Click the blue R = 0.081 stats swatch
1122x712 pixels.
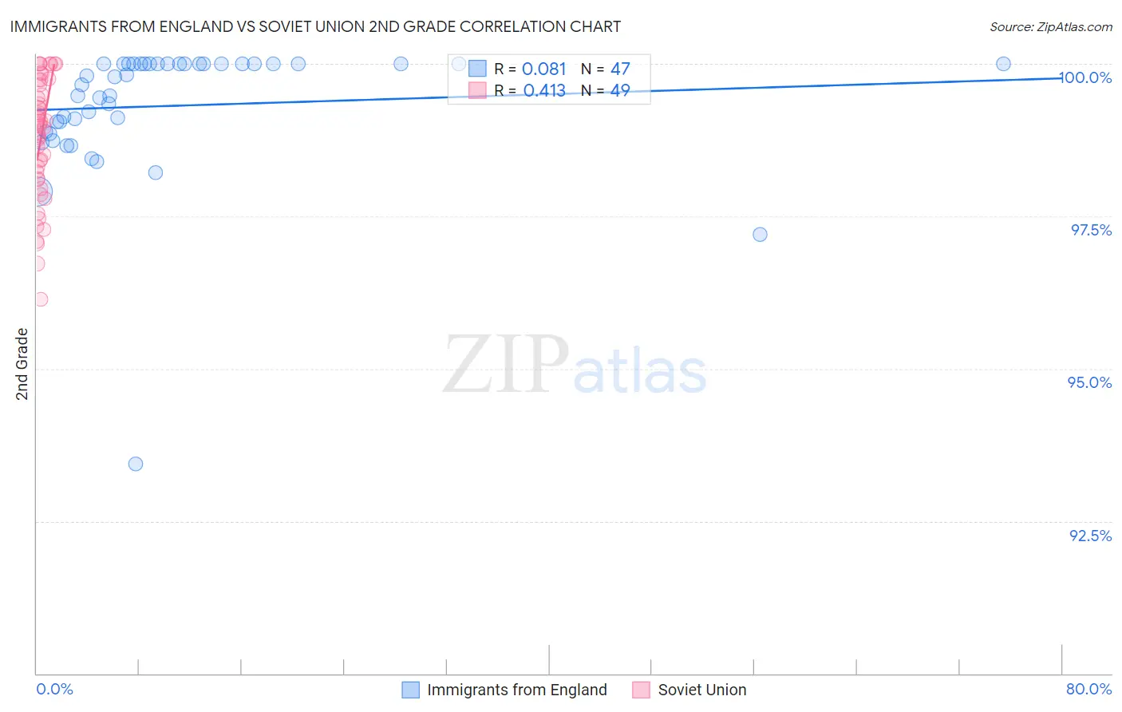pos(477,69)
